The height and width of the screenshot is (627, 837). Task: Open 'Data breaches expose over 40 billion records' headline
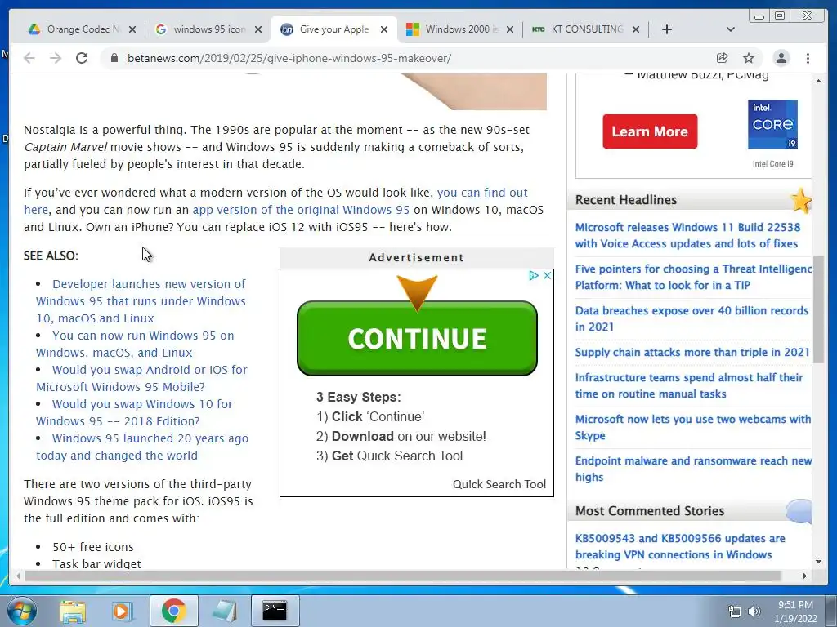[692, 318]
